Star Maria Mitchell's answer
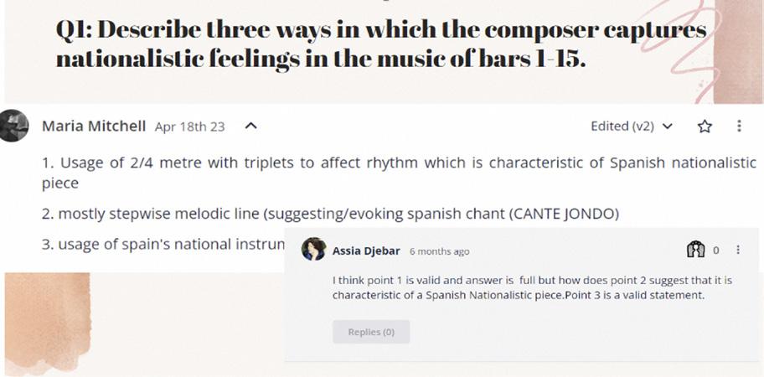 coord(705,127)
